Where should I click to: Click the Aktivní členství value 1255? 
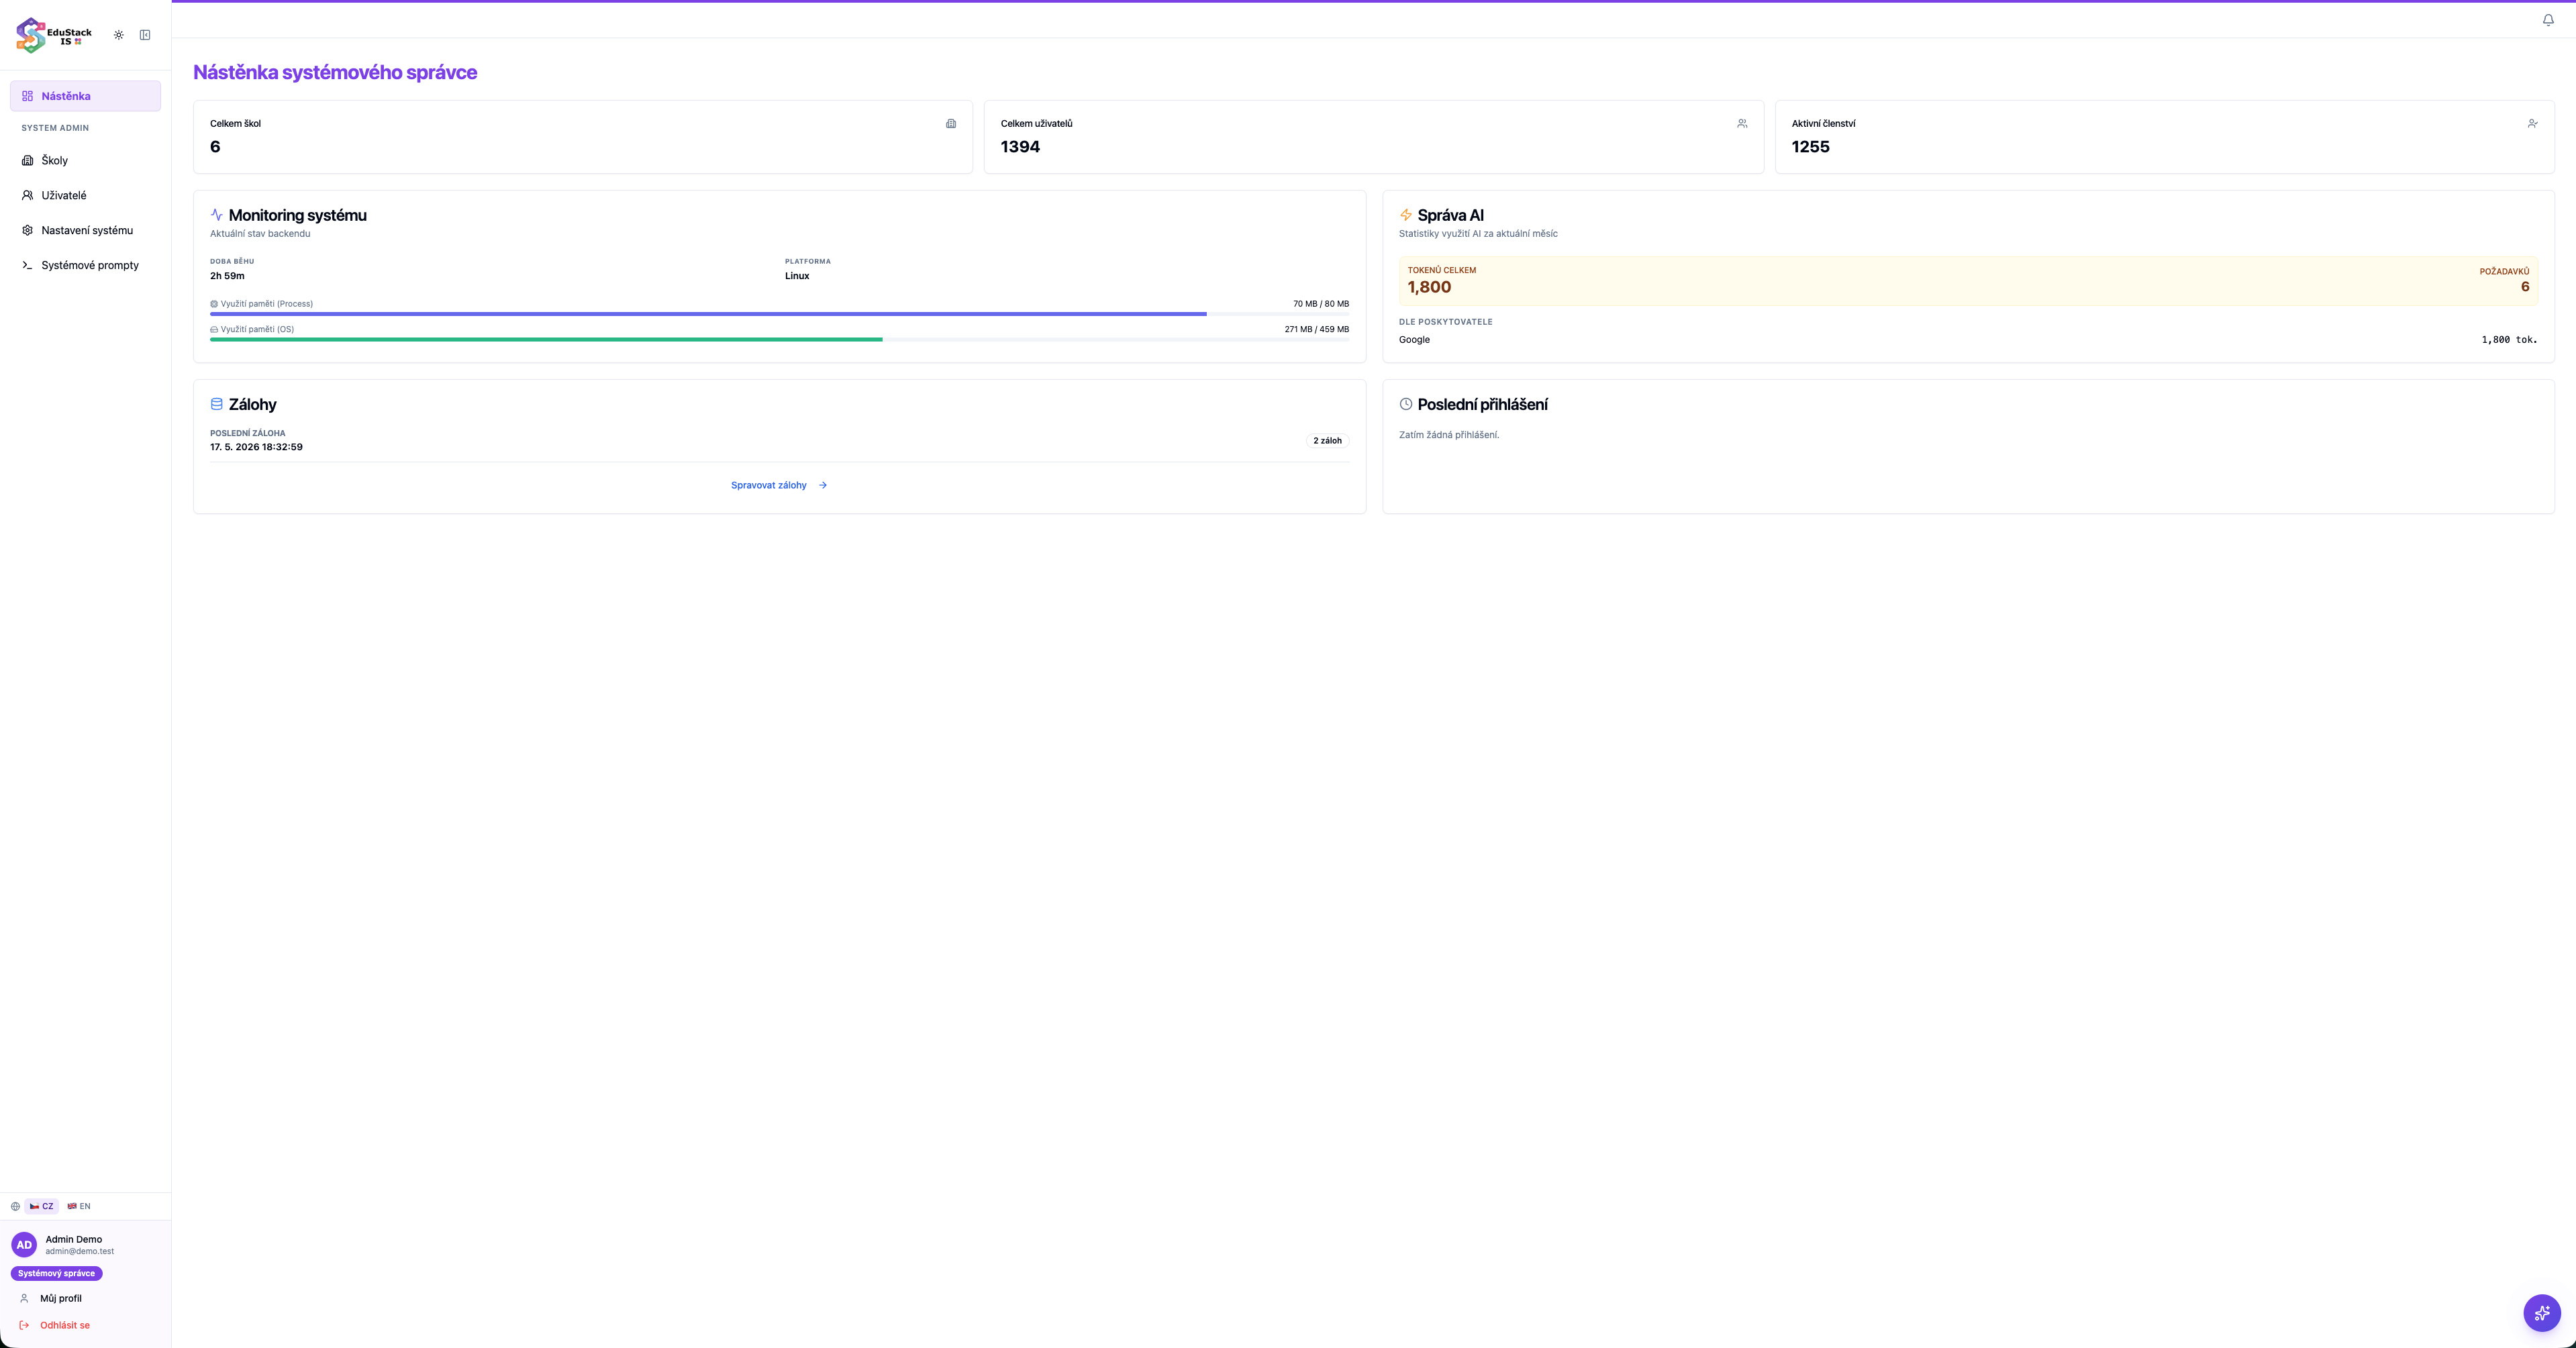point(1810,147)
